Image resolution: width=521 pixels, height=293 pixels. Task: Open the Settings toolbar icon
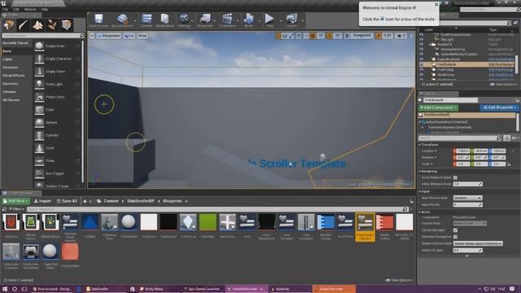coord(184,19)
